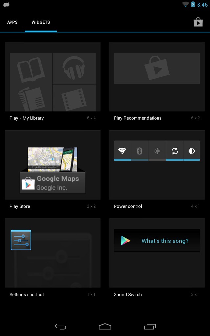Tap the Play triangle icon in Sound Search

point(125,241)
